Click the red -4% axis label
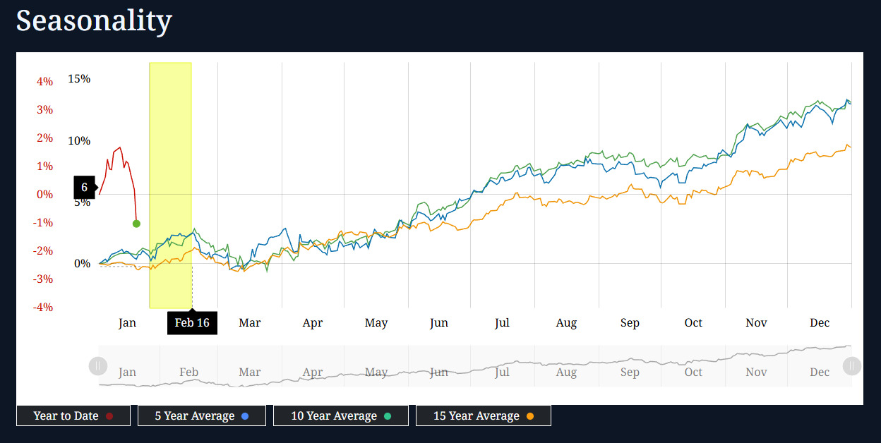Screen dimensions: 881x443 [44, 308]
